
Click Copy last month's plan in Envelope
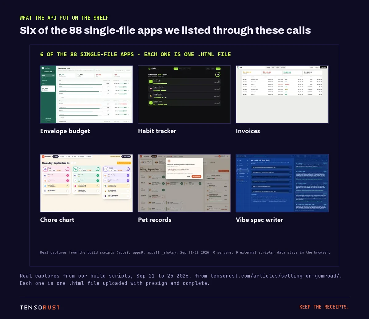119,71
